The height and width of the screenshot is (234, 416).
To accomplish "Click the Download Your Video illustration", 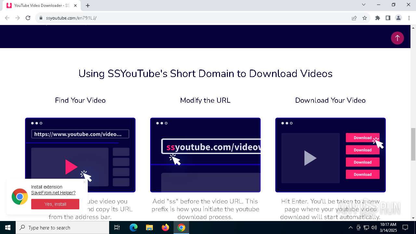I will point(331,155).
